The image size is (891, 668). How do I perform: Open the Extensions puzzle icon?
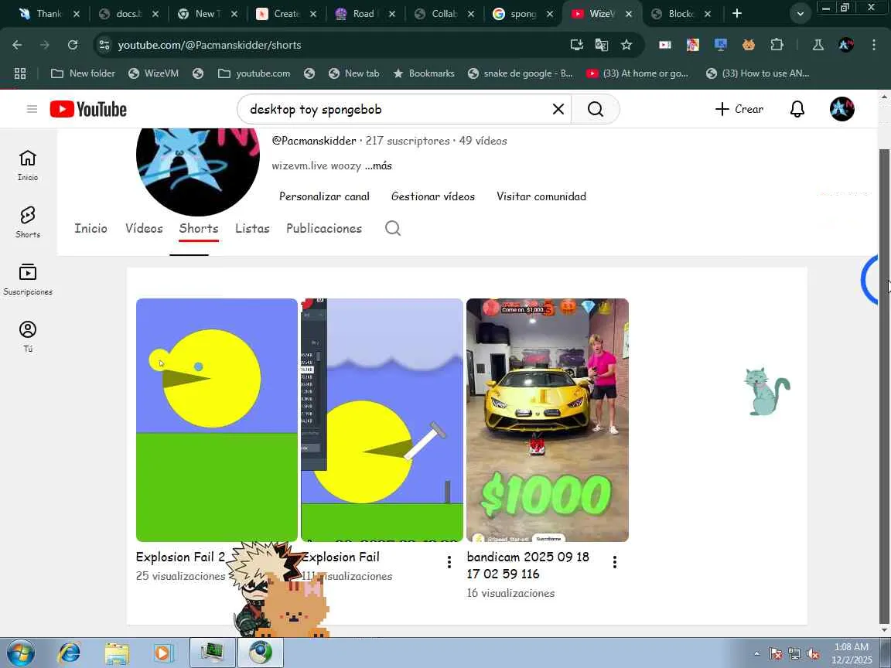[777, 45]
